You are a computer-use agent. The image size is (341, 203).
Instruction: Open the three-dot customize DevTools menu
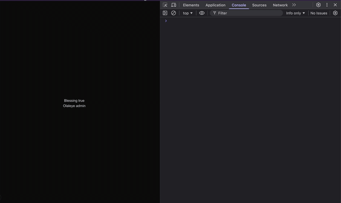pos(327,5)
